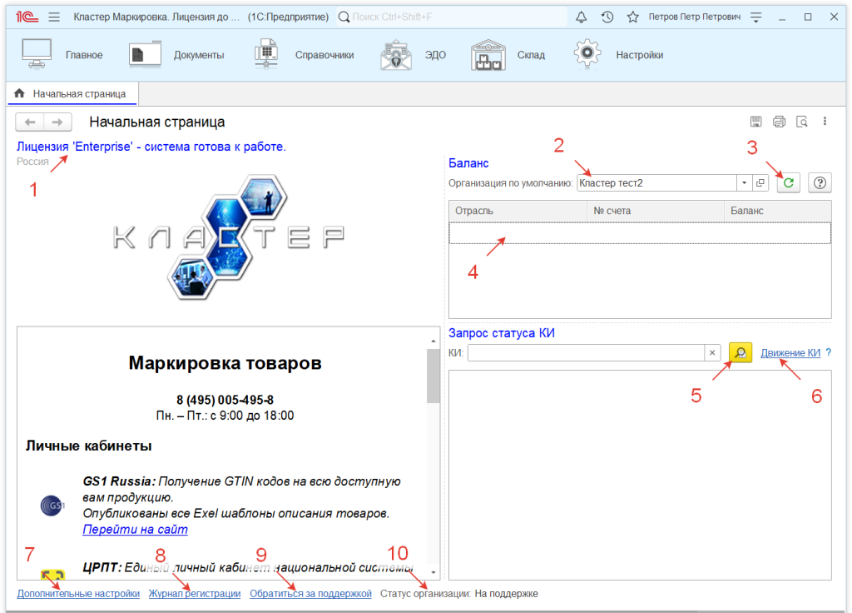
Task: Open the Главное menu label
Action: 84,55
